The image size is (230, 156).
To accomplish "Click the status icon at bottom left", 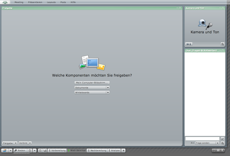I will click(x=4, y=151).
